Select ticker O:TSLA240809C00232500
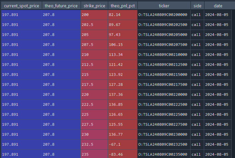 pyautogui.click(x=164, y=144)
